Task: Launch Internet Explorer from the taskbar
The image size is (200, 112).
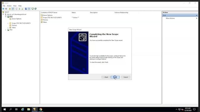Action: coord(22,109)
